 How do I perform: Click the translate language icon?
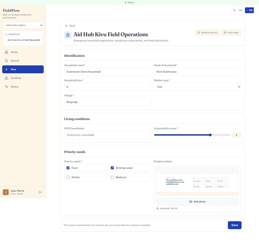coord(234,10)
